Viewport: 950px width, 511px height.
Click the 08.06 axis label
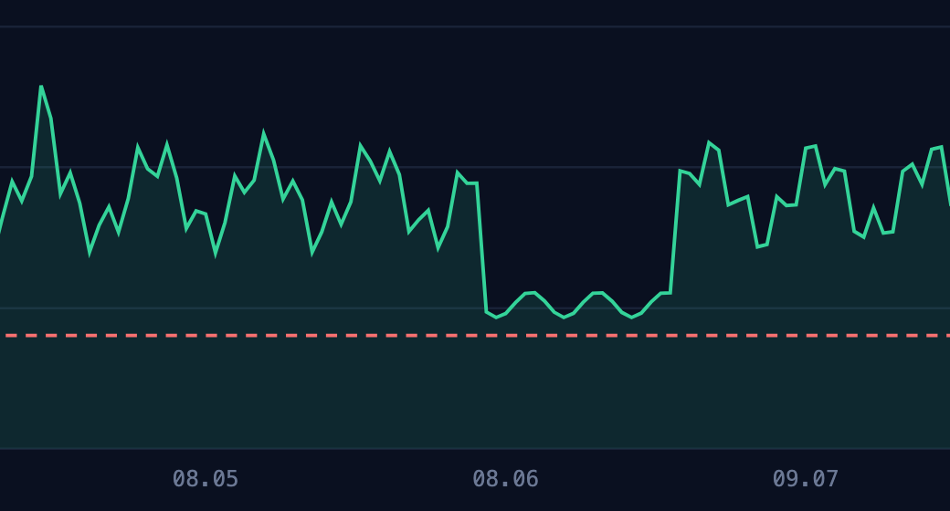pos(505,479)
